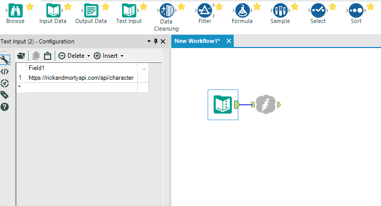
Task: Click the rickandmortyapi URL cell
Action: (x=82, y=78)
